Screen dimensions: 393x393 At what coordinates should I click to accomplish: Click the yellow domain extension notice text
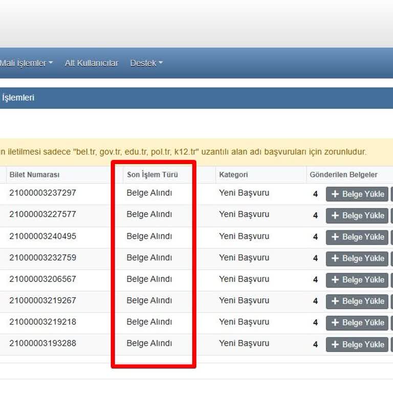pos(184,152)
